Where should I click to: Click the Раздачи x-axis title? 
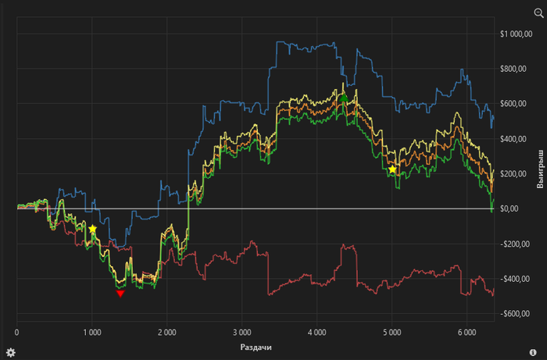tap(256, 347)
